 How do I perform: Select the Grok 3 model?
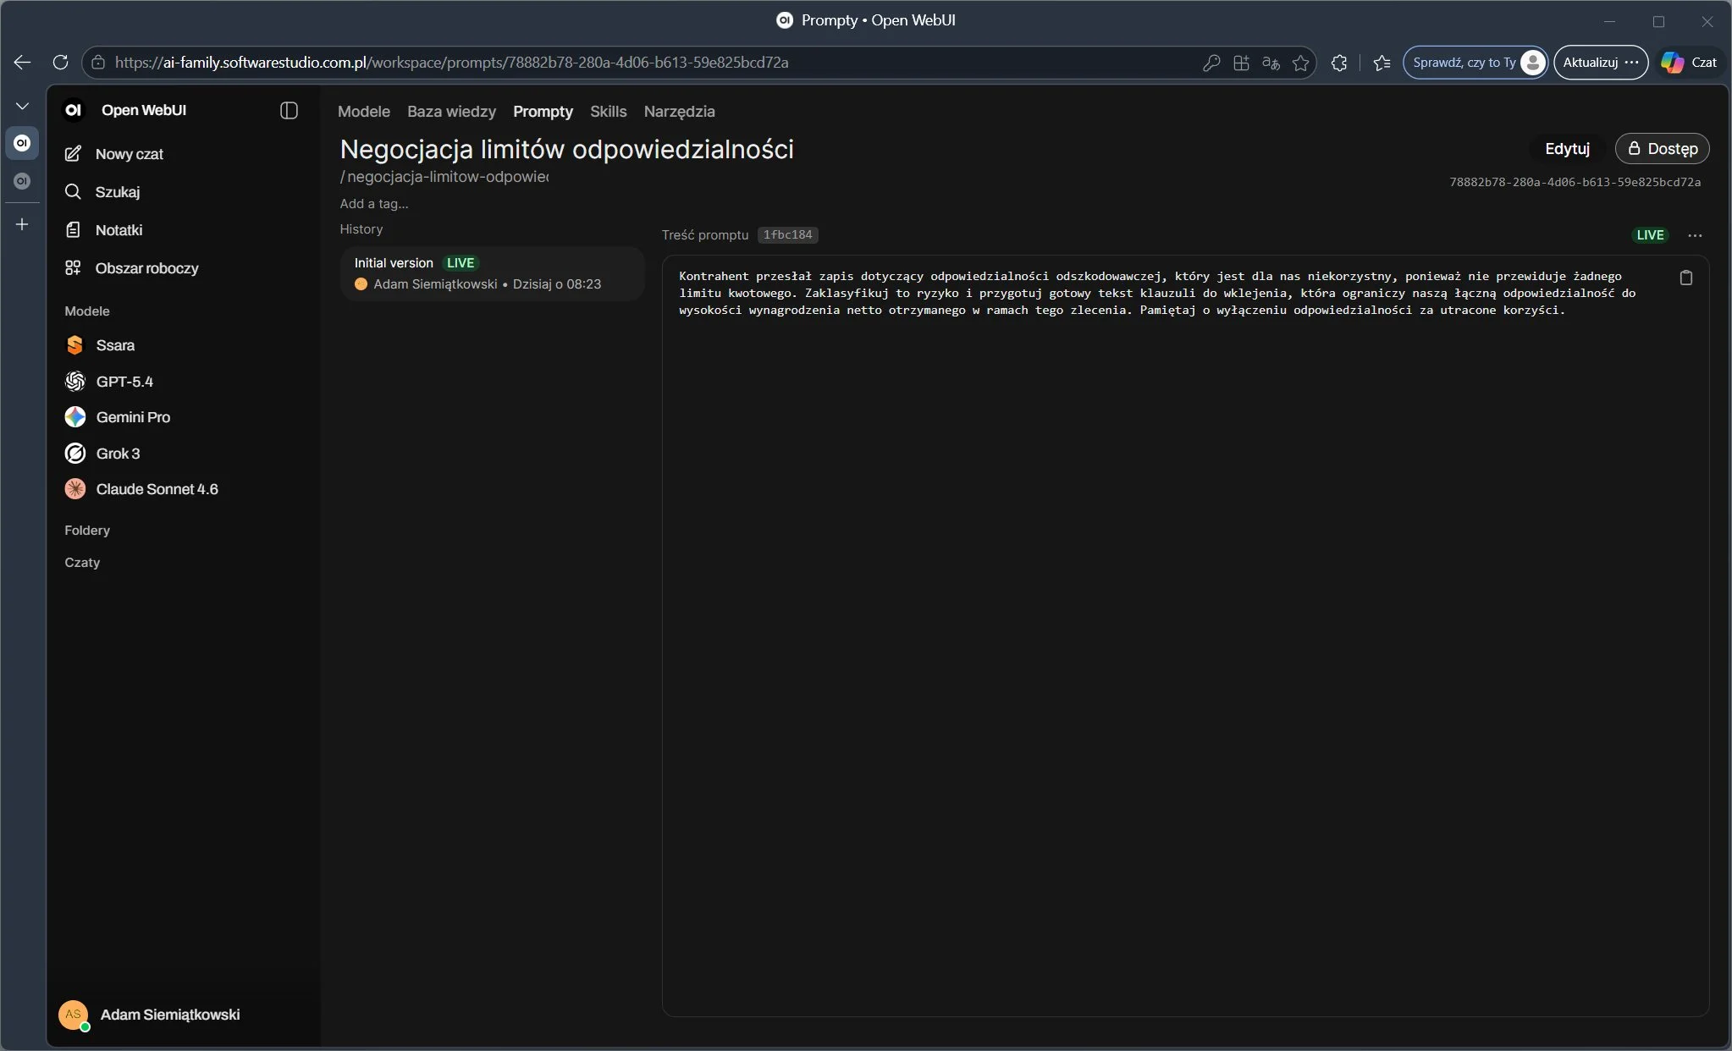coord(182,454)
